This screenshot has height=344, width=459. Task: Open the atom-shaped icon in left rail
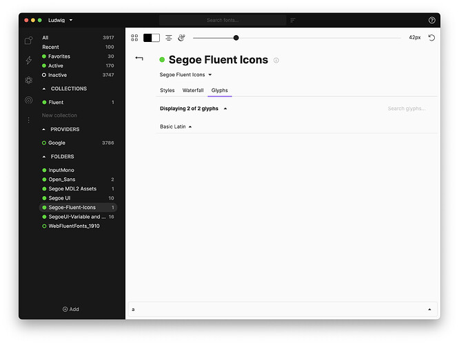[x=28, y=80]
